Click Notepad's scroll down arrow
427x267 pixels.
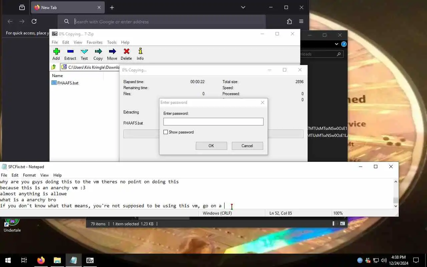396,206
